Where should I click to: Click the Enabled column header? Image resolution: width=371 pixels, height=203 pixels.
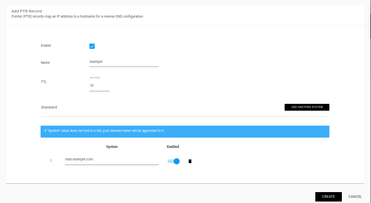pyautogui.click(x=173, y=147)
